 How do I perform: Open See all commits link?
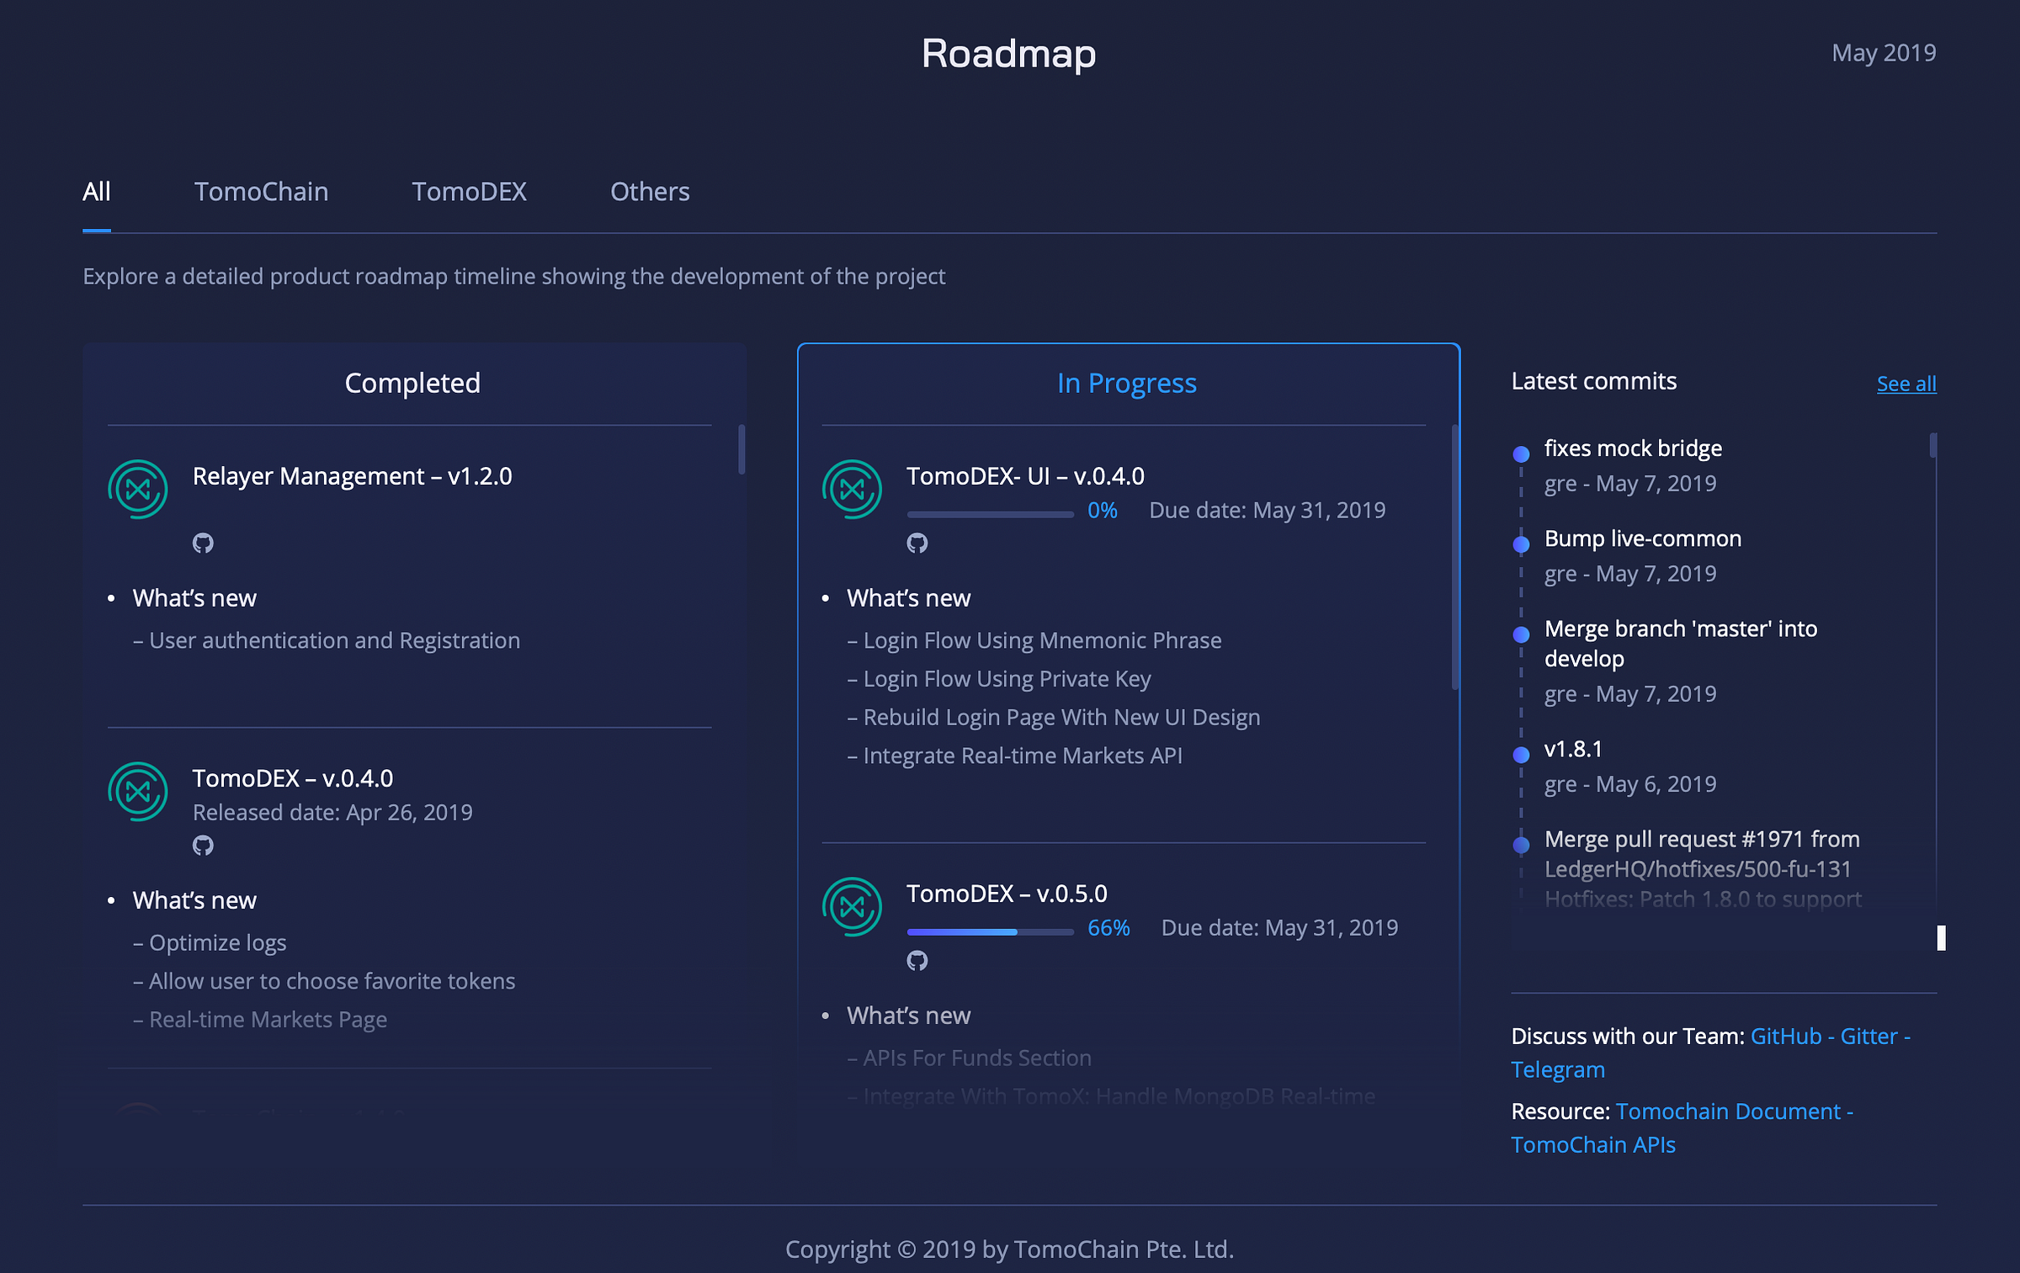pyautogui.click(x=1906, y=384)
